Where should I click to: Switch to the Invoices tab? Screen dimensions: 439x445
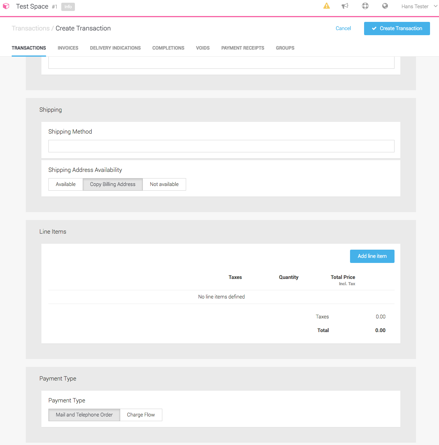pos(68,48)
